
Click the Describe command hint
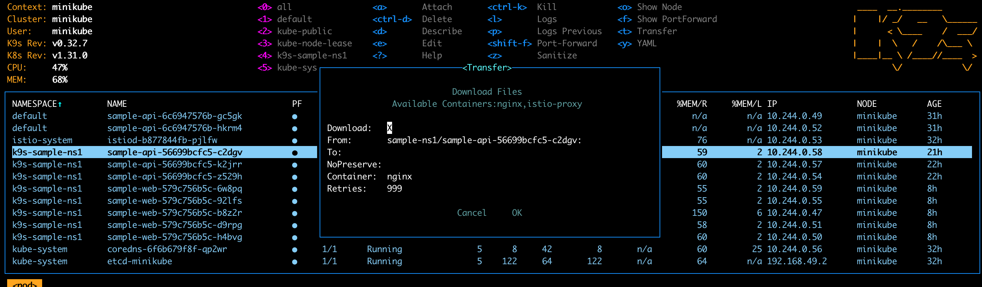pyautogui.click(x=442, y=31)
